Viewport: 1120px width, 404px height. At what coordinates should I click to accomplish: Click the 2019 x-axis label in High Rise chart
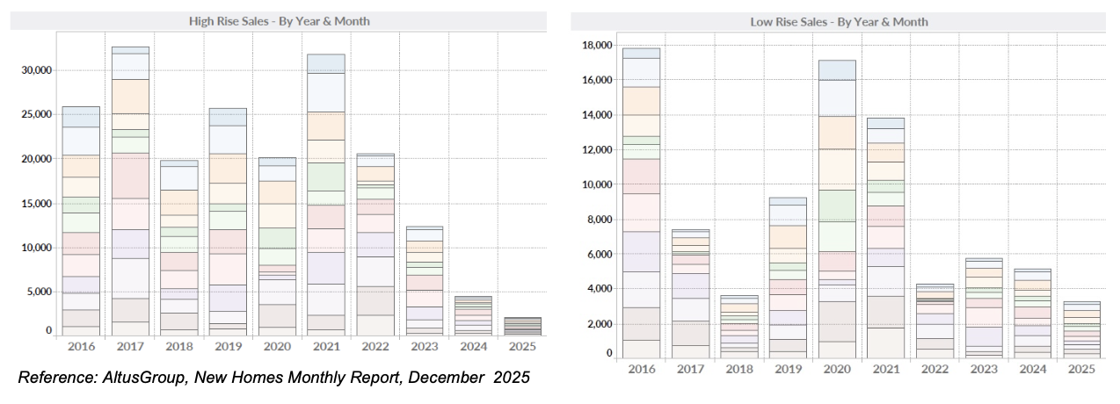pos(228,347)
